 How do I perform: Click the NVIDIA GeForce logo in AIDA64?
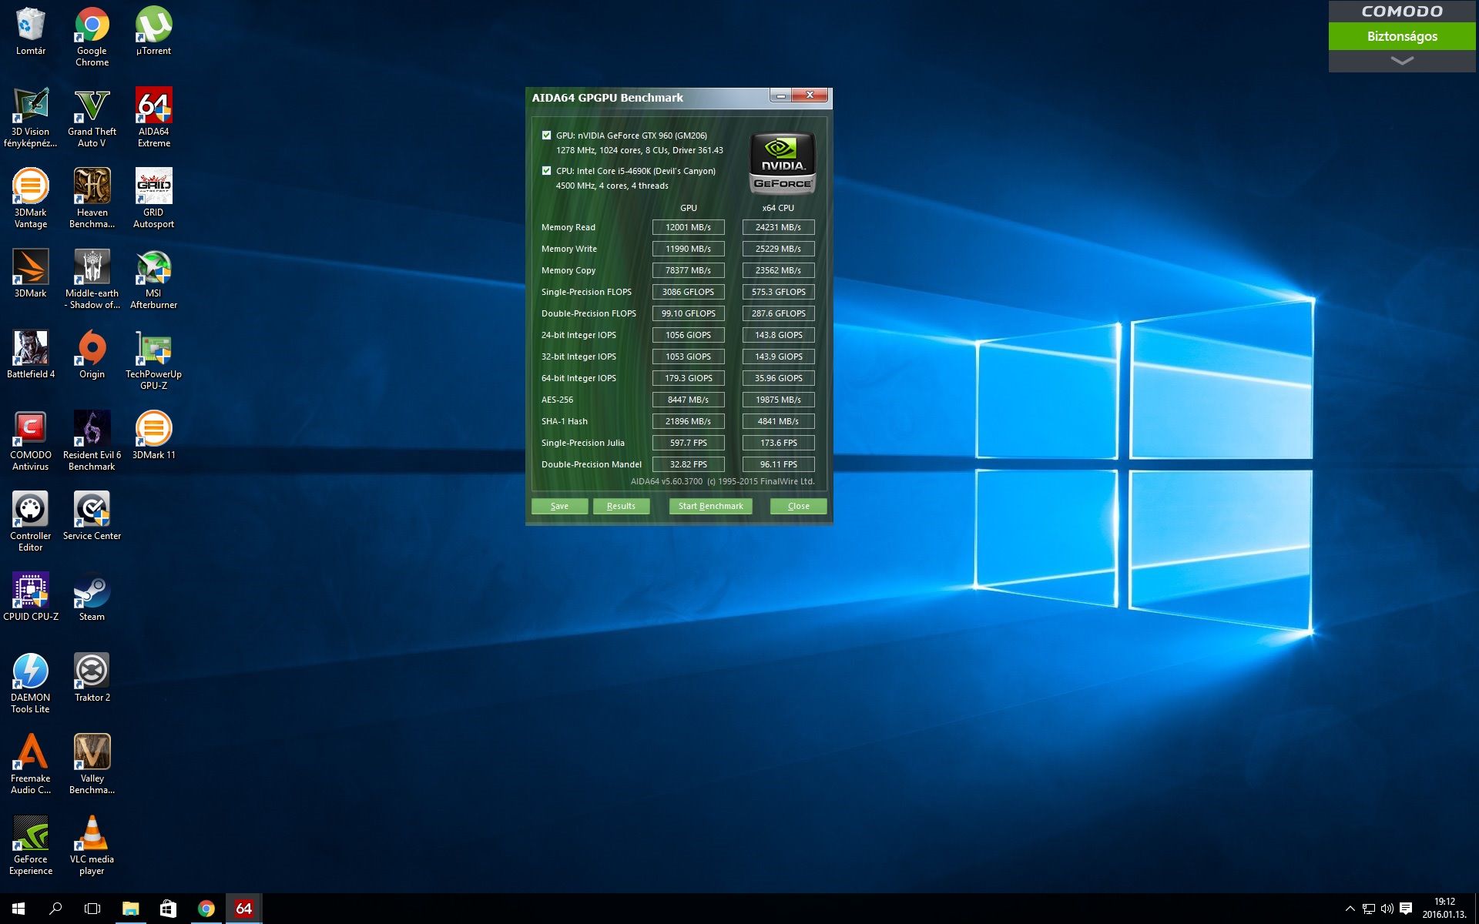coord(782,162)
